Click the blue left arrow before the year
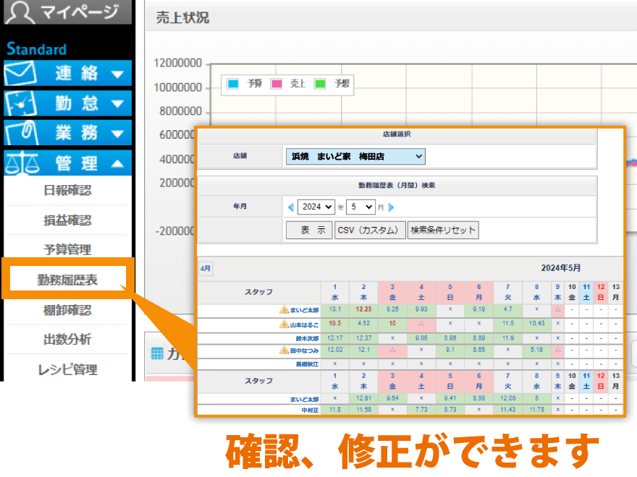 (292, 207)
